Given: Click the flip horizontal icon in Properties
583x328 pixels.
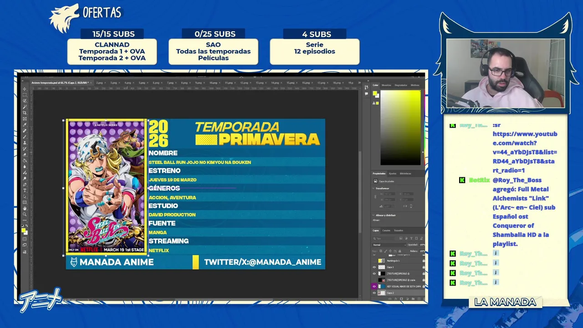Looking at the screenshot, I should (405, 206).
